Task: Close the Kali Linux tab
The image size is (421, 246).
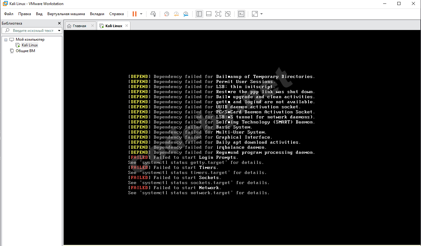Action: 126,26
